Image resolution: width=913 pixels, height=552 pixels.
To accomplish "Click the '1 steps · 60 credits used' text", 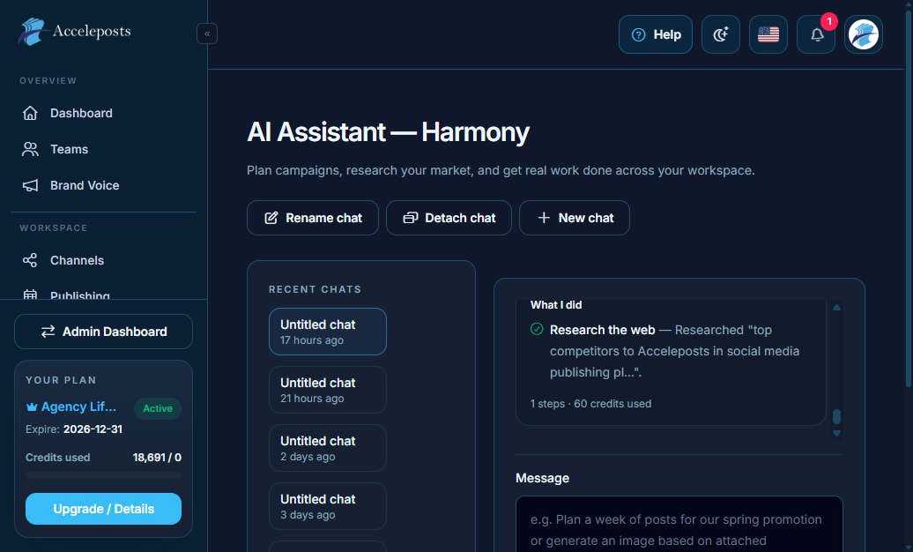I will 590,404.
